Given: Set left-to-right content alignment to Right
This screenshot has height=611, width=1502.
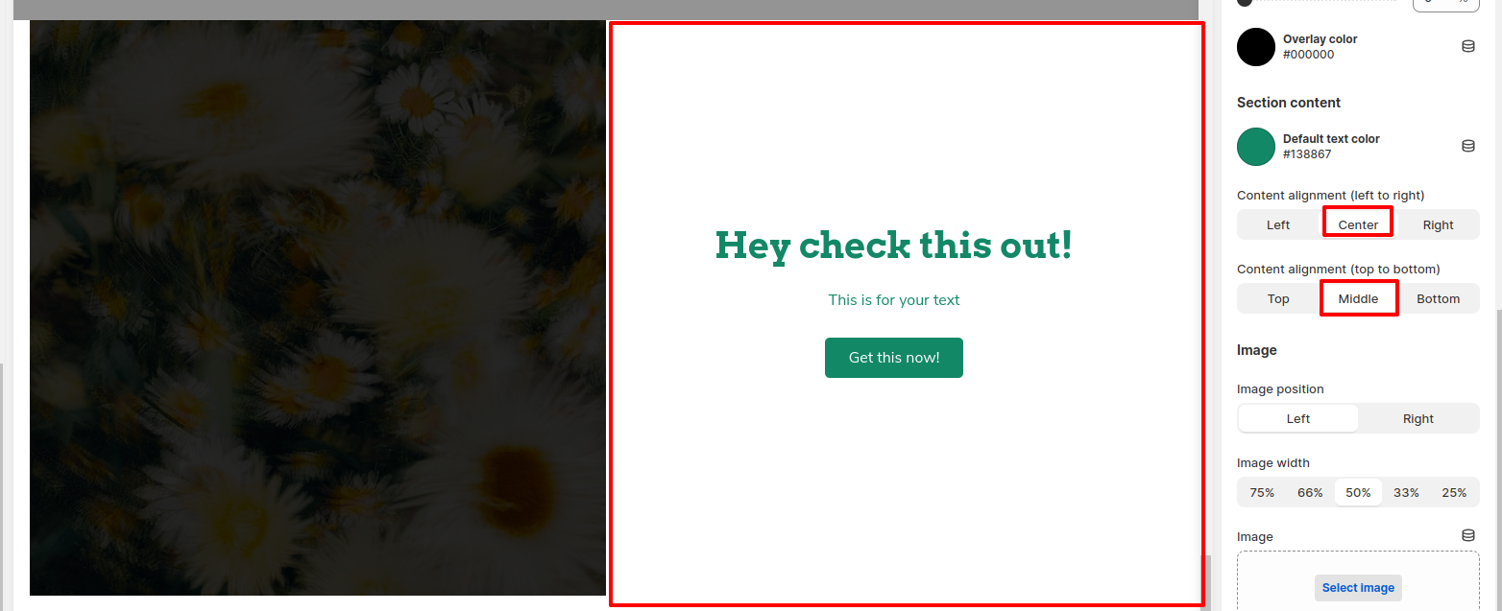Looking at the screenshot, I should [x=1439, y=224].
